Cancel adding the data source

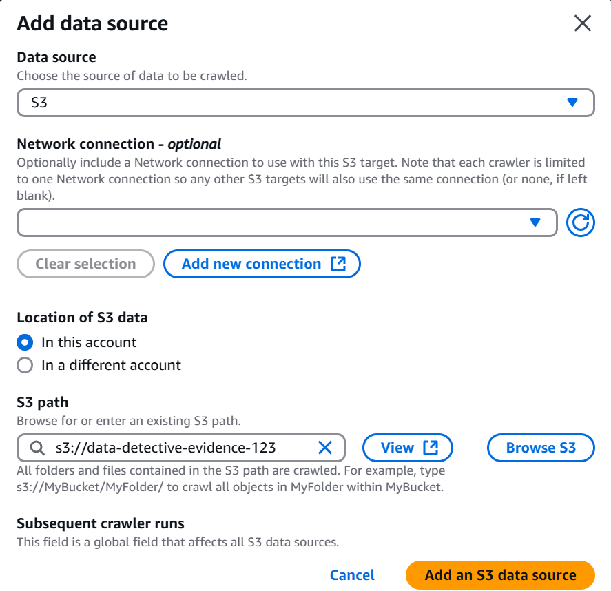(352, 575)
